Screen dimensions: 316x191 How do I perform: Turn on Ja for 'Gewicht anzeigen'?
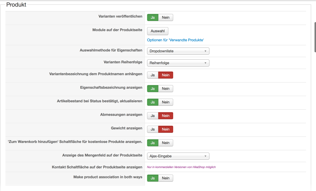(152, 129)
